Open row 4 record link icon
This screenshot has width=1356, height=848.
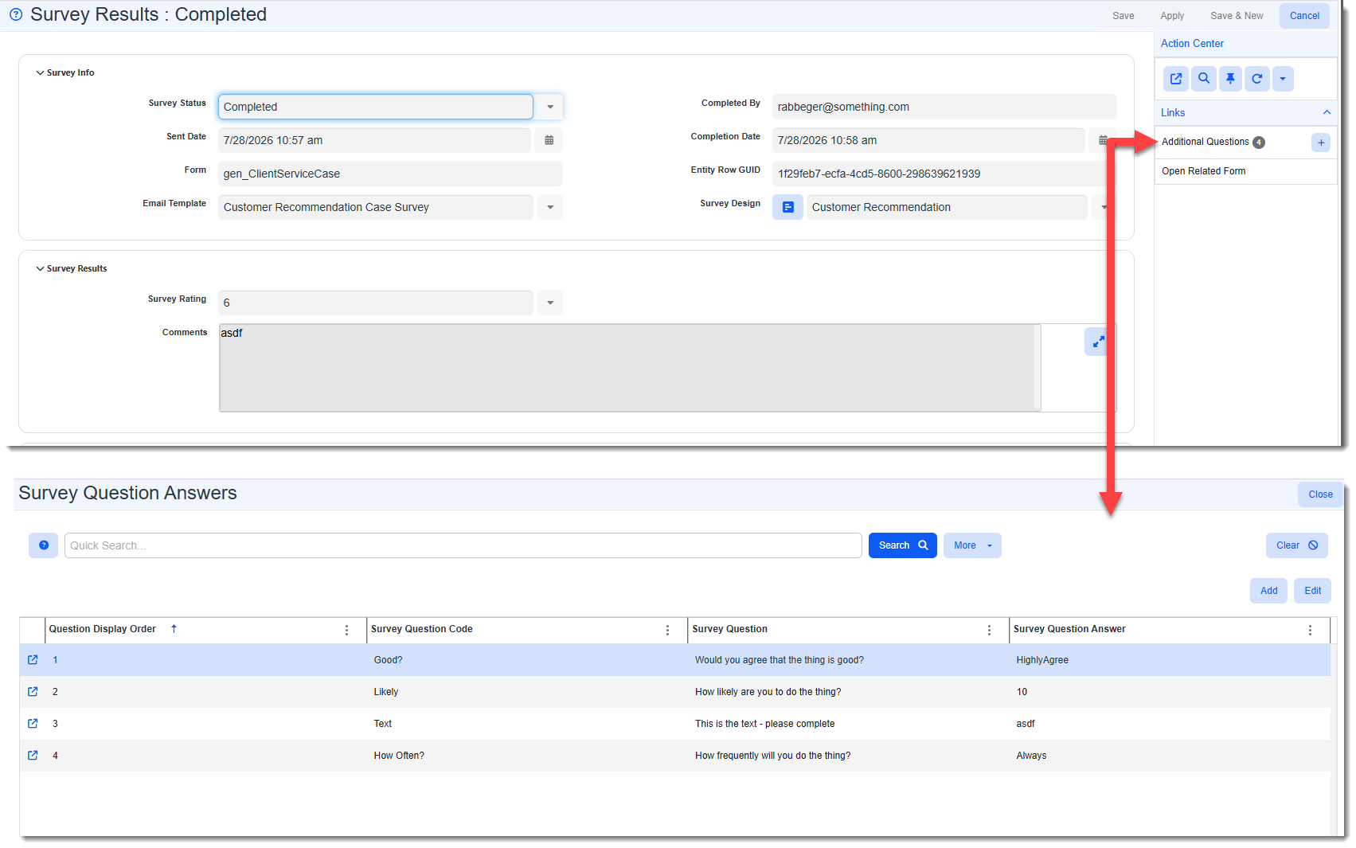pos(33,756)
